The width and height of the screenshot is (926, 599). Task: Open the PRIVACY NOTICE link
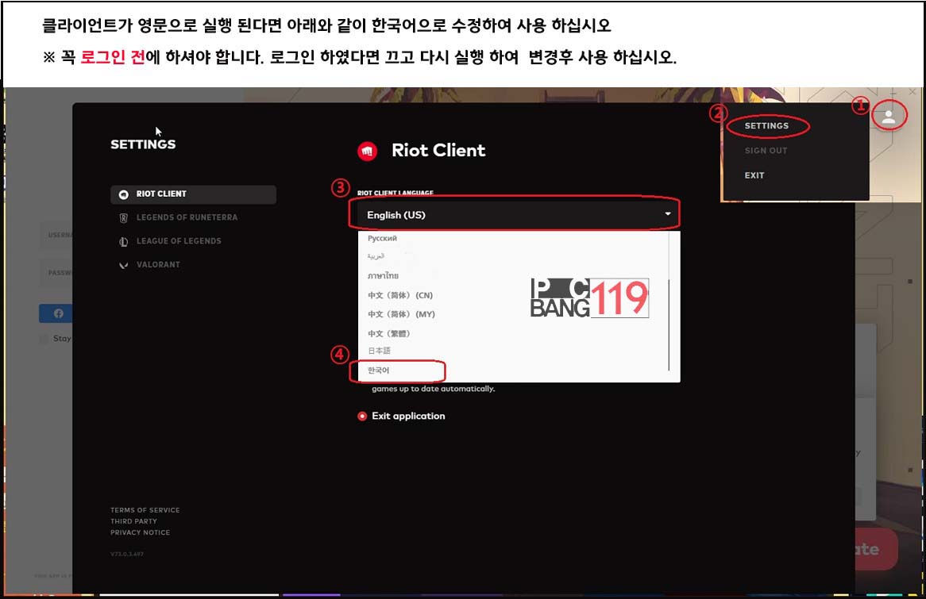[140, 532]
